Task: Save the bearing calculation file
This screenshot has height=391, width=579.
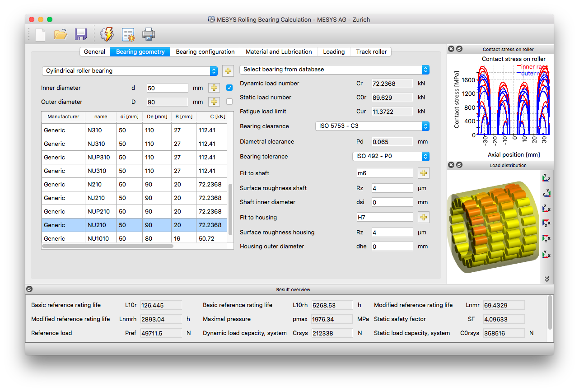Action: pyautogui.click(x=80, y=34)
